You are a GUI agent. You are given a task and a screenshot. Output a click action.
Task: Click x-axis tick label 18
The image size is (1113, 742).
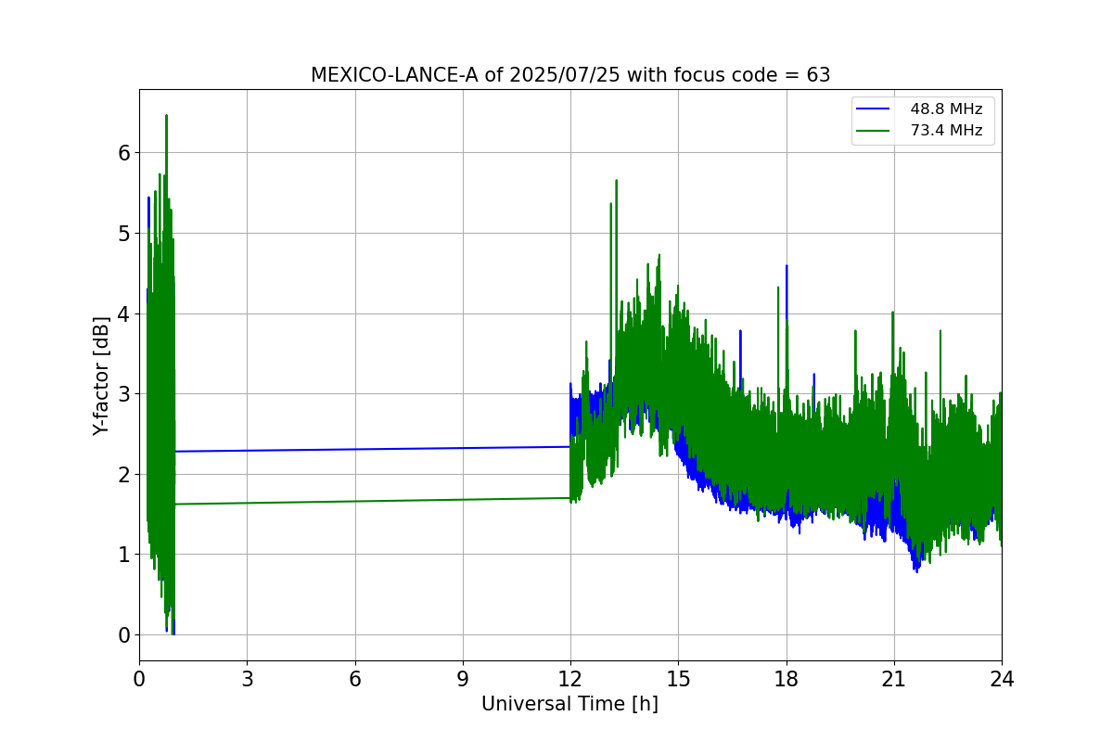pyautogui.click(x=787, y=679)
